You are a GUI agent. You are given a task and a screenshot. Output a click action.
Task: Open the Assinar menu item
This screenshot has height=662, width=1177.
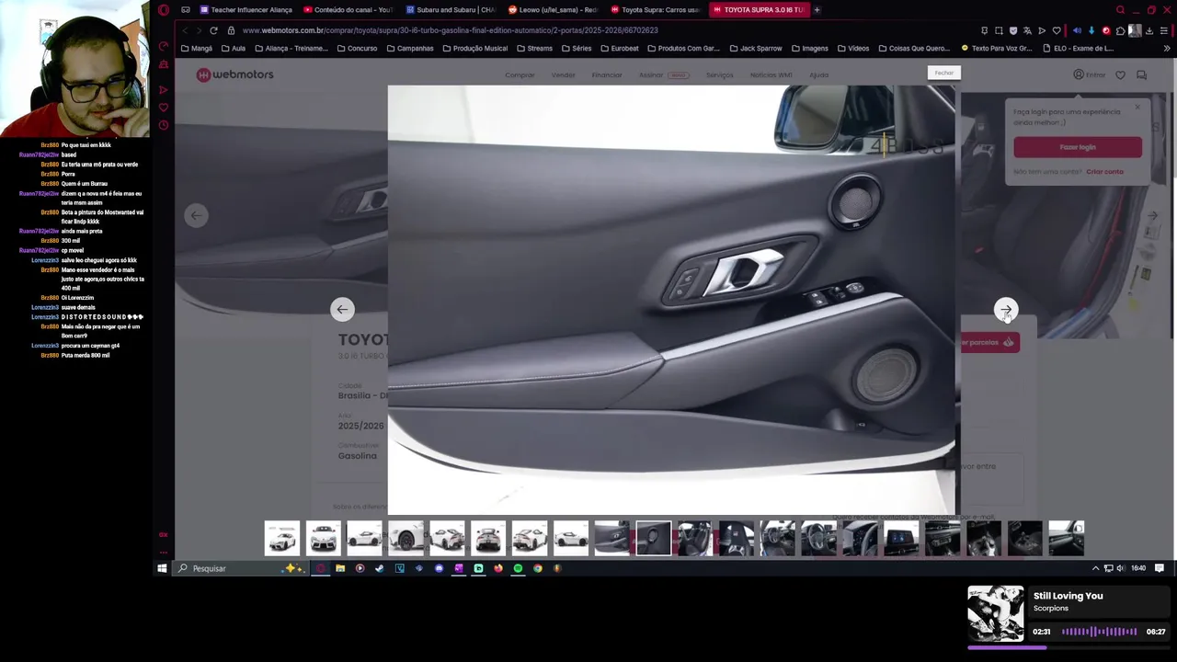click(x=664, y=75)
